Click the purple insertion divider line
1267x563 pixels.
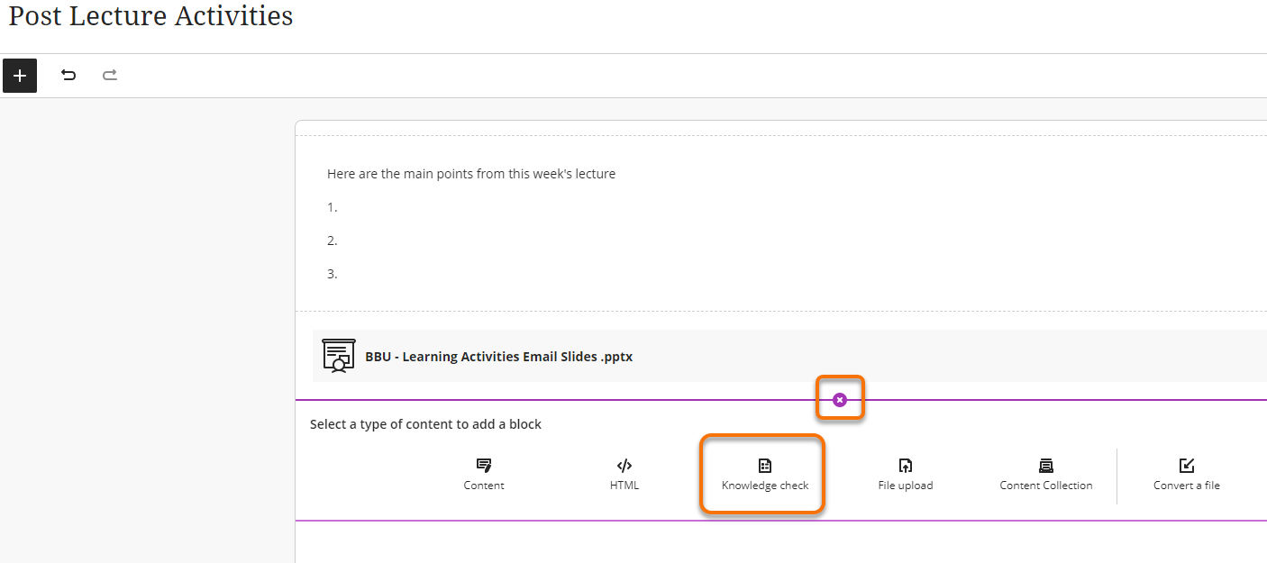pyautogui.click(x=541, y=397)
